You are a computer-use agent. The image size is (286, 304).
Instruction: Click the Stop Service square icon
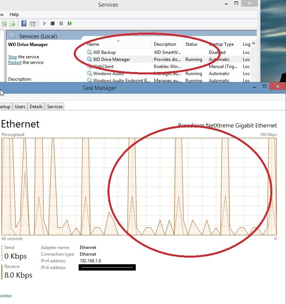coord(52,23)
